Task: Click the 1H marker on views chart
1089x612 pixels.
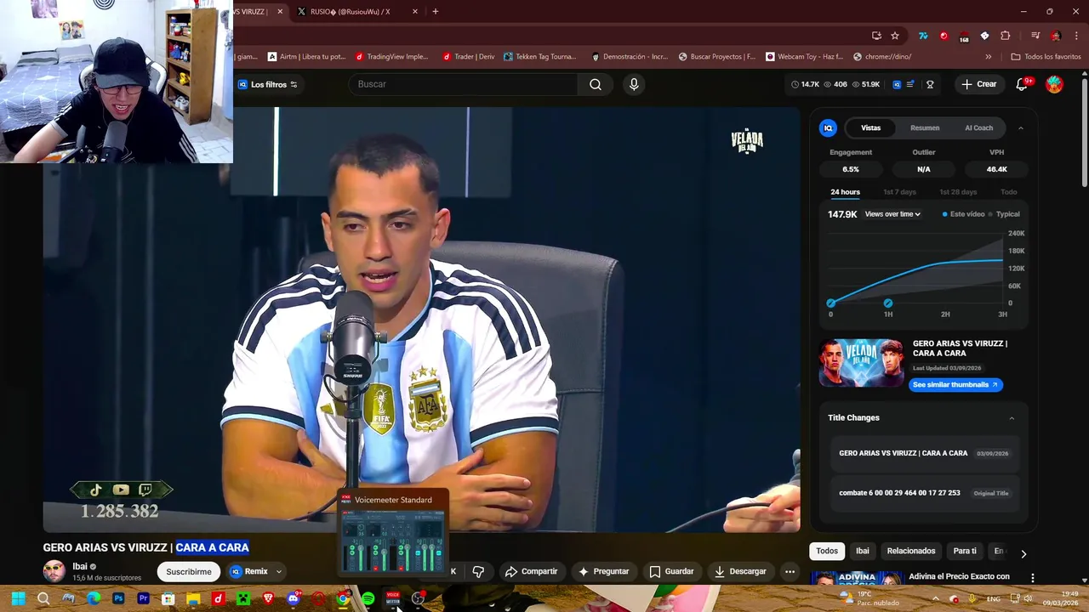Action: (x=888, y=303)
